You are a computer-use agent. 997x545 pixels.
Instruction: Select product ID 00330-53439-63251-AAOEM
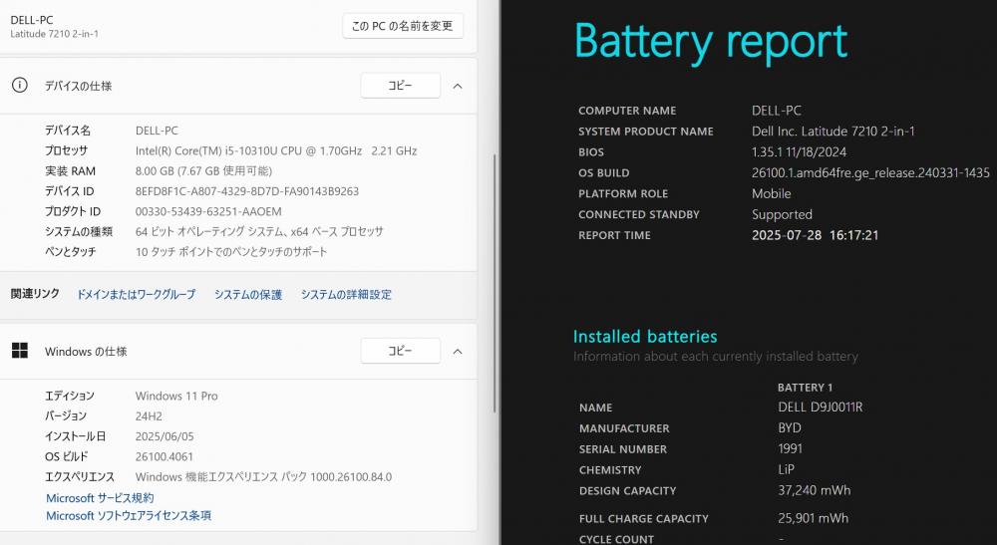[x=208, y=211]
